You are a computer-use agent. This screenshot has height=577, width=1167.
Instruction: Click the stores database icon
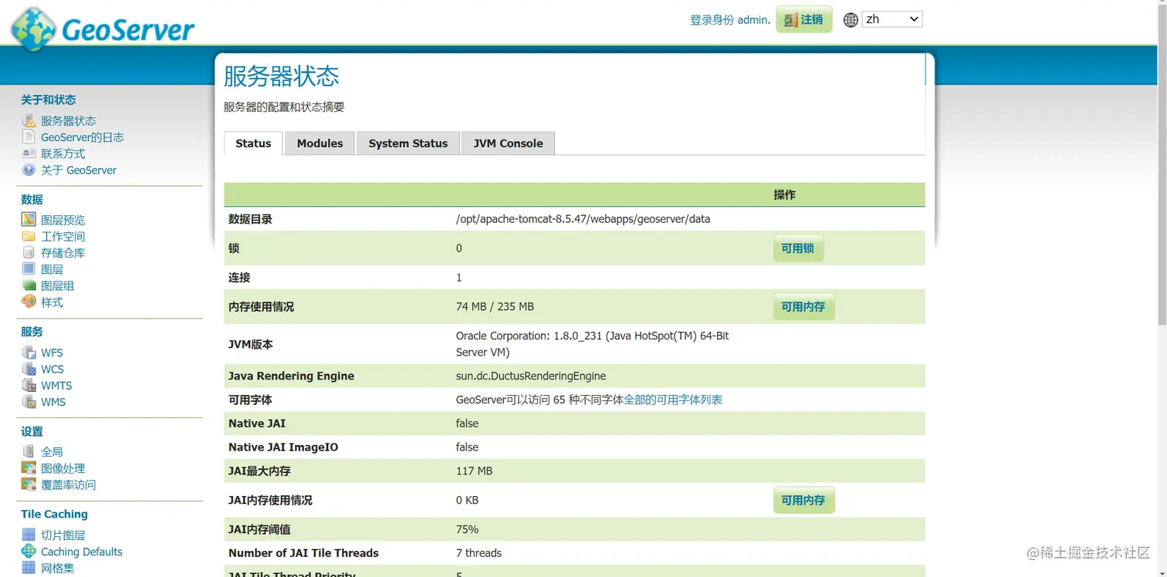[29, 252]
